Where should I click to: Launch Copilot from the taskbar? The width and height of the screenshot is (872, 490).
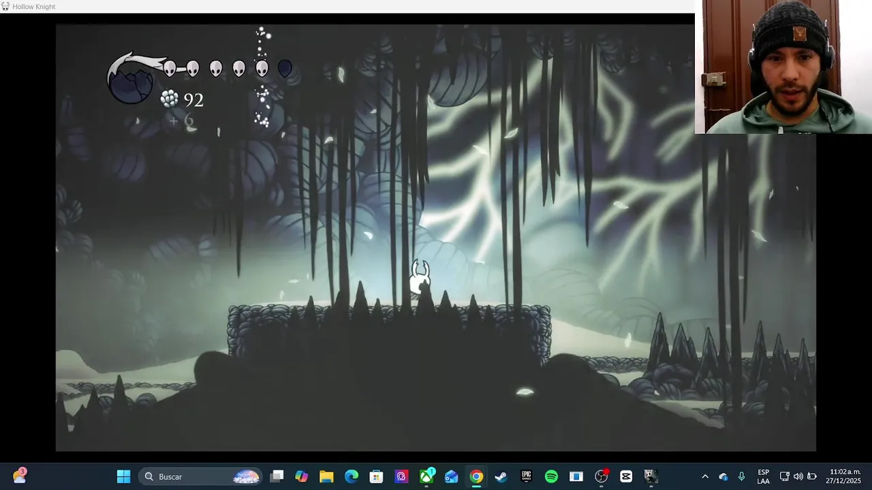point(301,476)
